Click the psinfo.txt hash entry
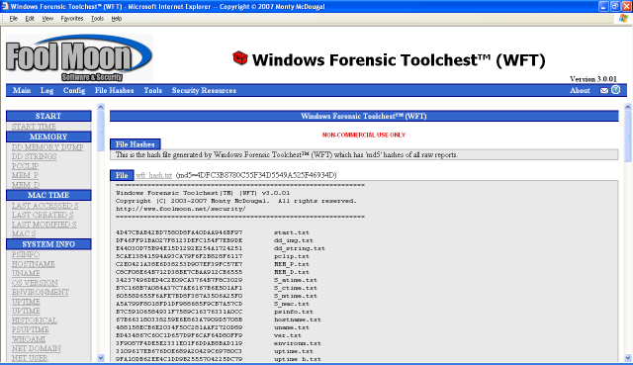 (215, 312)
